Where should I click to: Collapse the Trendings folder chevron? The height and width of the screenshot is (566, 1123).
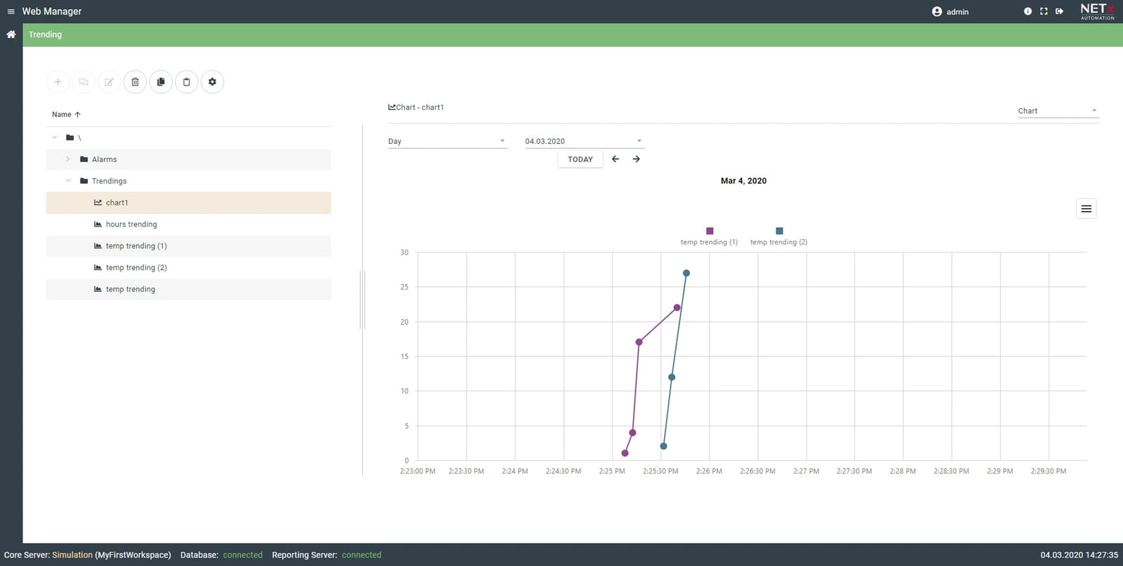68,181
